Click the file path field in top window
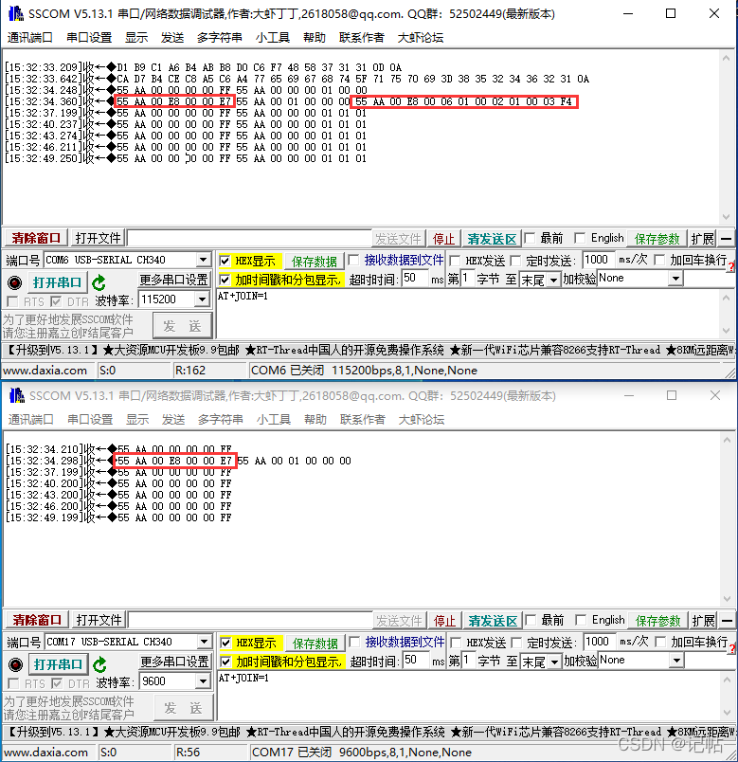 (x=249, y=238)
